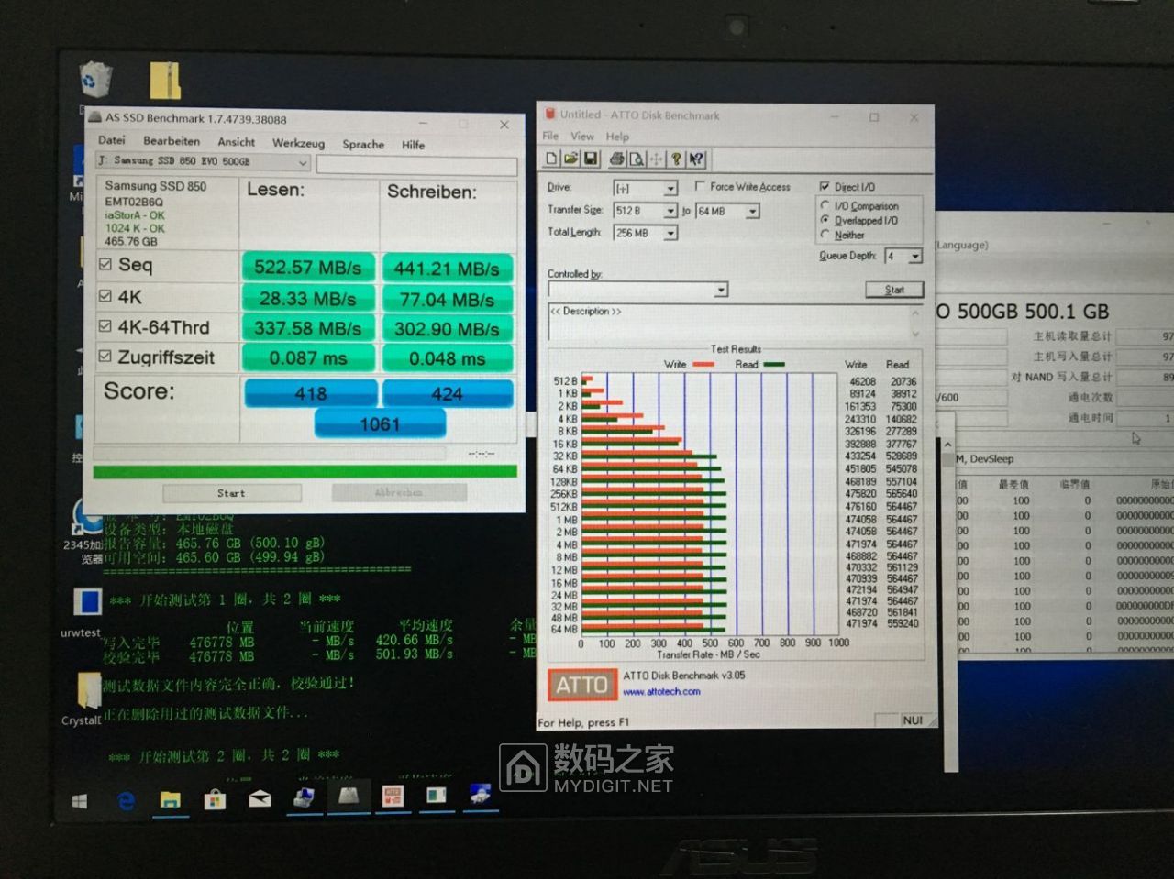Select the I/O Comparison radio button
This screenshot has width=1174, height=879.
pos(825,205)
